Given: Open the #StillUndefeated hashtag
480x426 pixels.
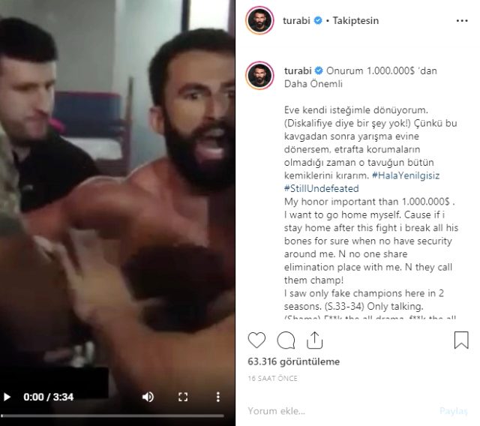Looking at the screenshot, I should coord(322,188).
